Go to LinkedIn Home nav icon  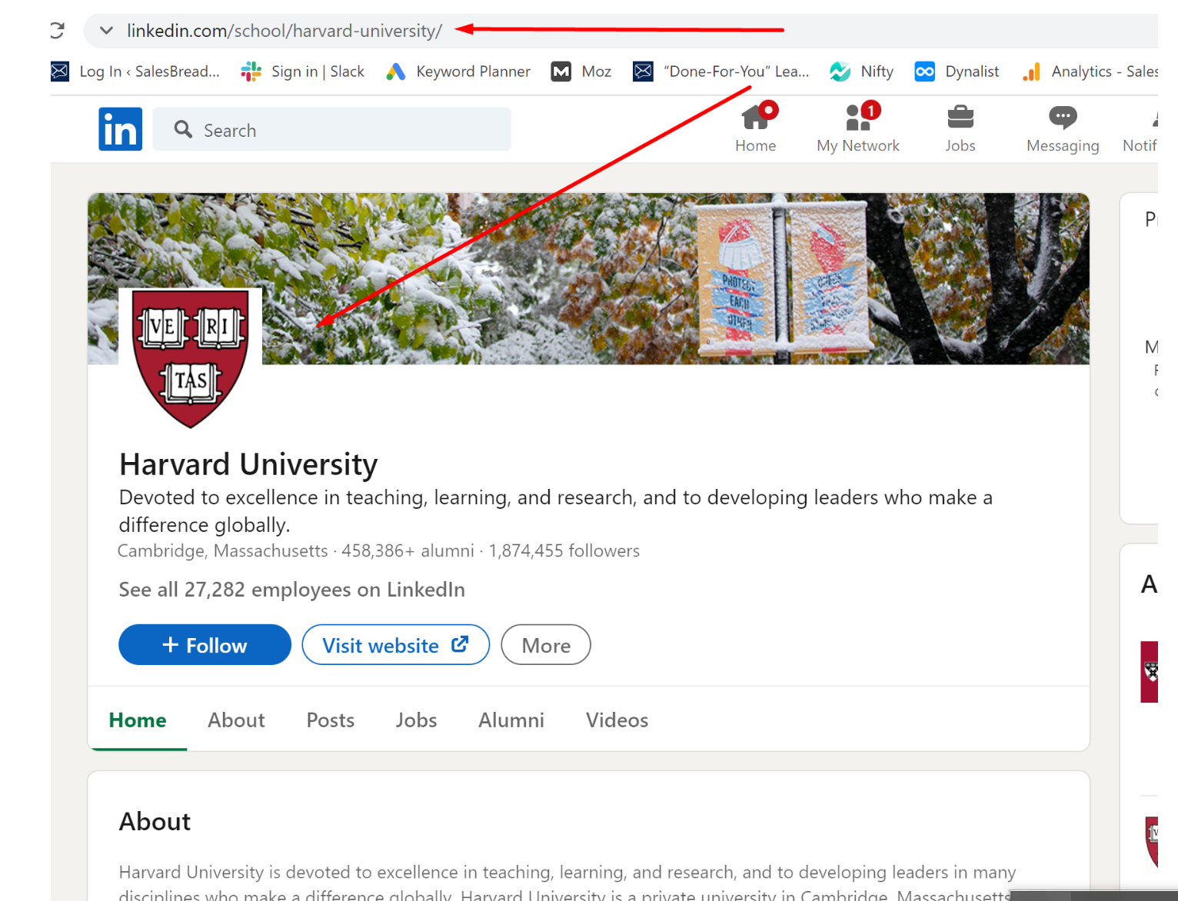pos(755,128)
